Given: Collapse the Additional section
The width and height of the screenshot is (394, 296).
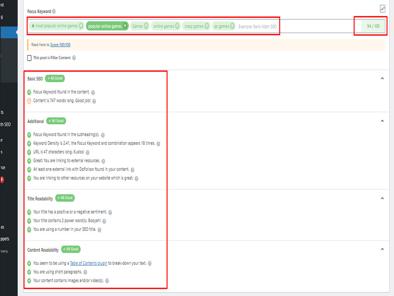Looking at the screenshot, I should click(x=382, y=121).
